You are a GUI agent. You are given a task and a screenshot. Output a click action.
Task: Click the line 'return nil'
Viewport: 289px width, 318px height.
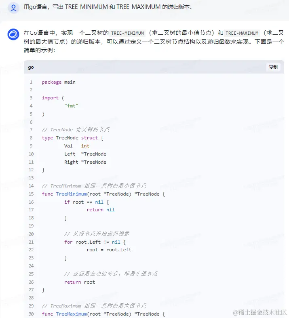pos(101,210)
